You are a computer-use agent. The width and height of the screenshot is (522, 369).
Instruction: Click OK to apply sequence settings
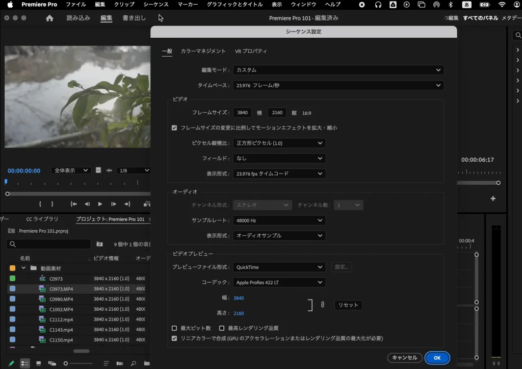point(437,358)
